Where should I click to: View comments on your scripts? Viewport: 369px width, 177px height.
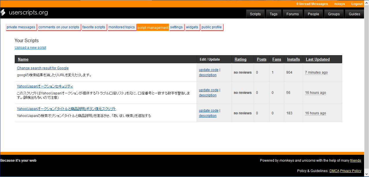pos(59,27)
